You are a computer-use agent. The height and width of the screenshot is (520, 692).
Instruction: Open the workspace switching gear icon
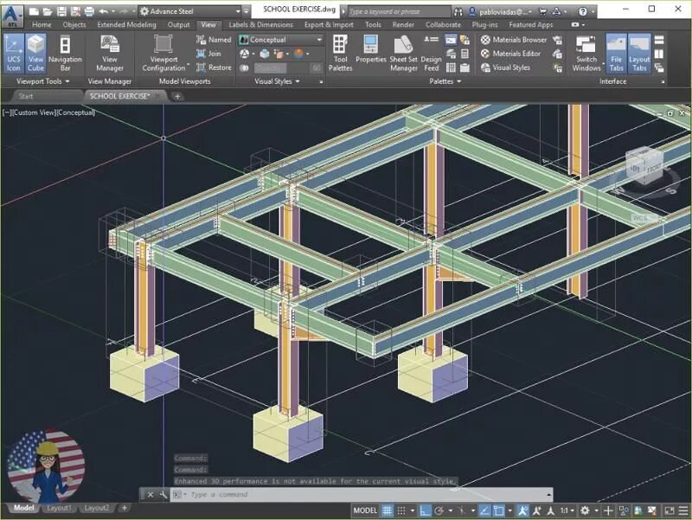(x=586, y=510)
